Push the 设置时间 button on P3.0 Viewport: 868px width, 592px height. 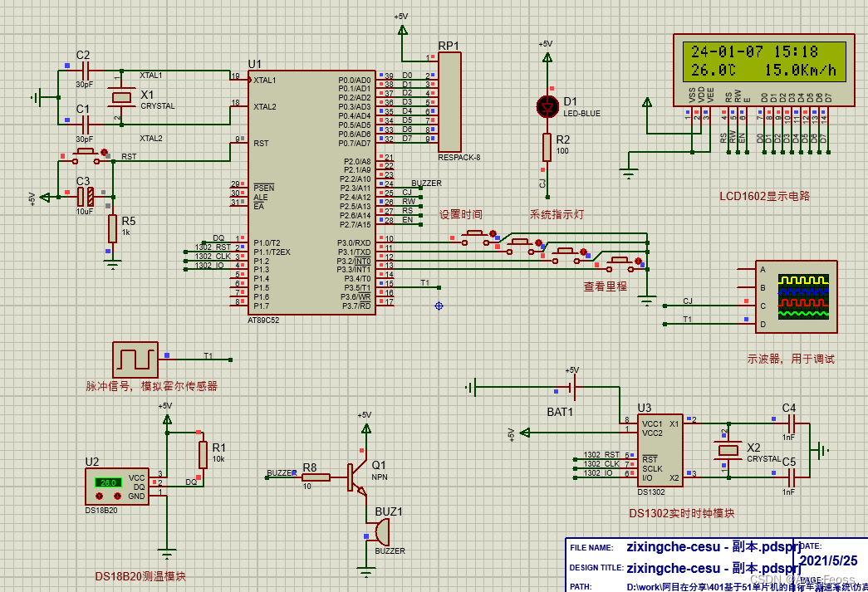click(x=473, y=237)
